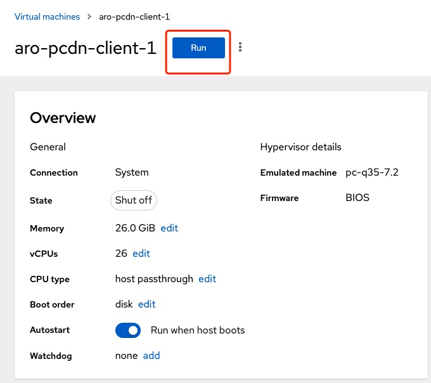Toggle the Autostart switch off

point(128,330)
